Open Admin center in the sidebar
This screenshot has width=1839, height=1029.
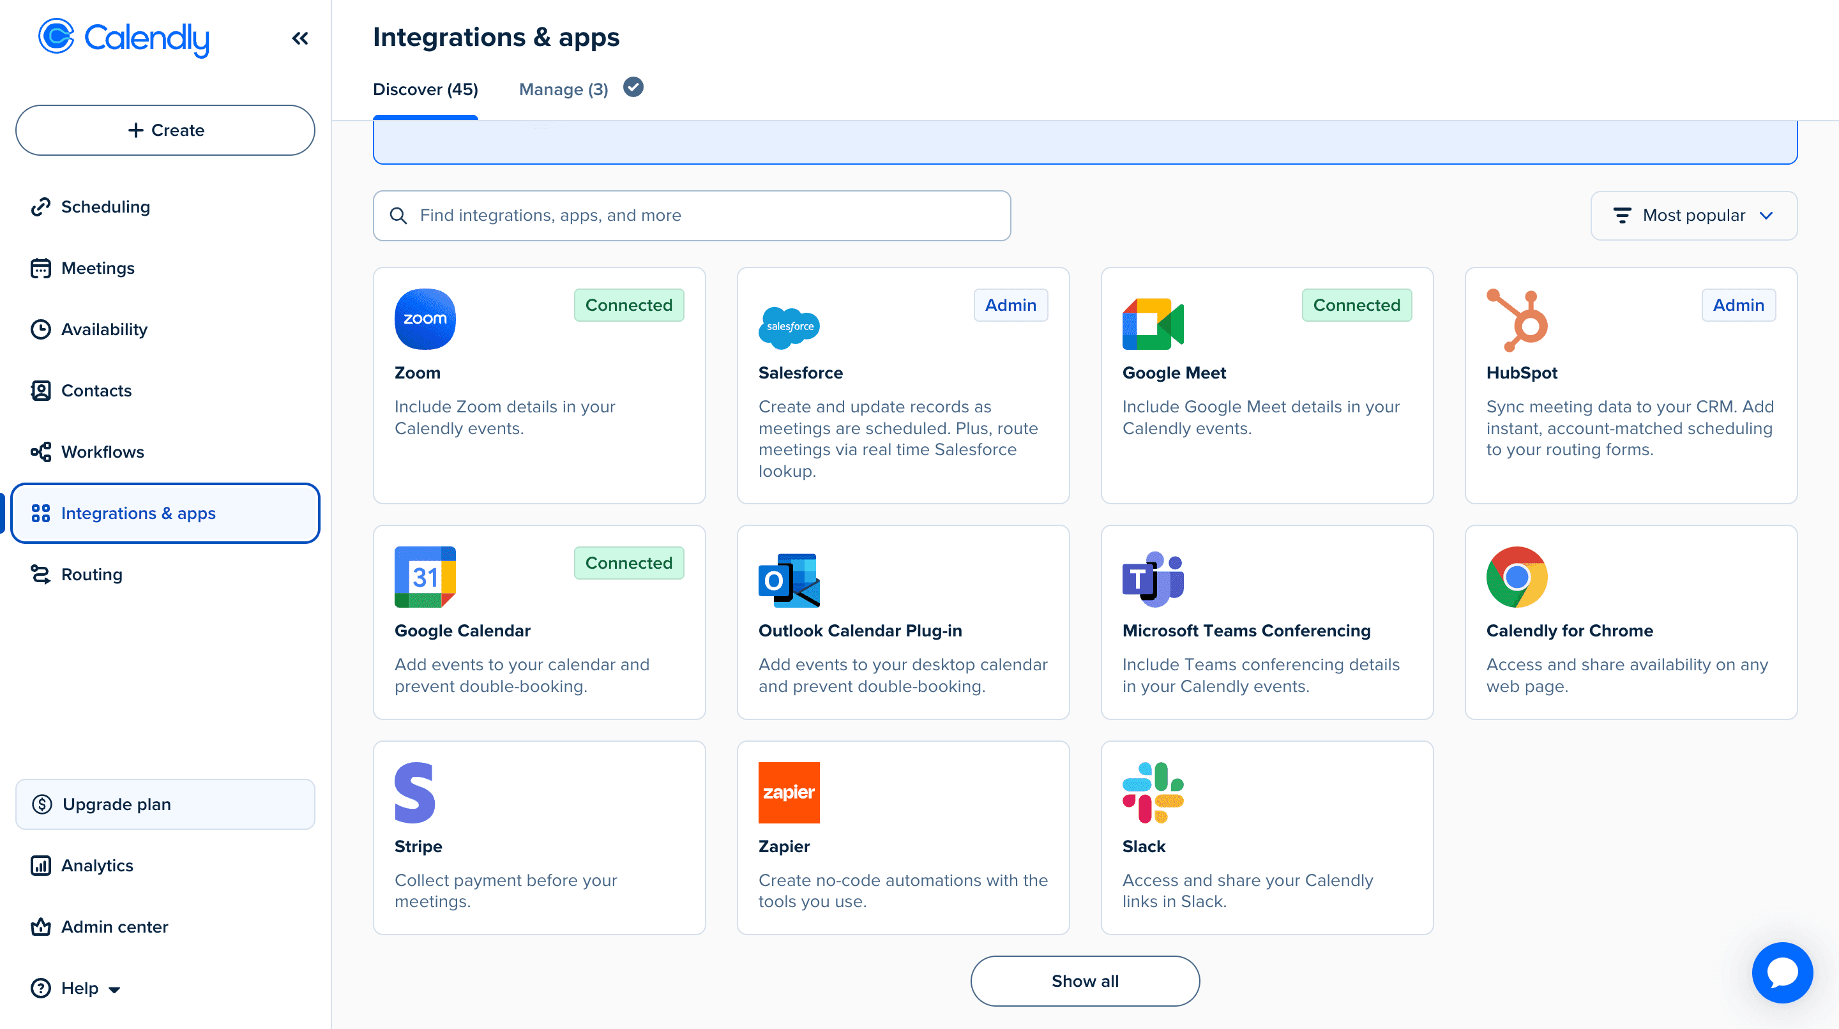[165, 927]
